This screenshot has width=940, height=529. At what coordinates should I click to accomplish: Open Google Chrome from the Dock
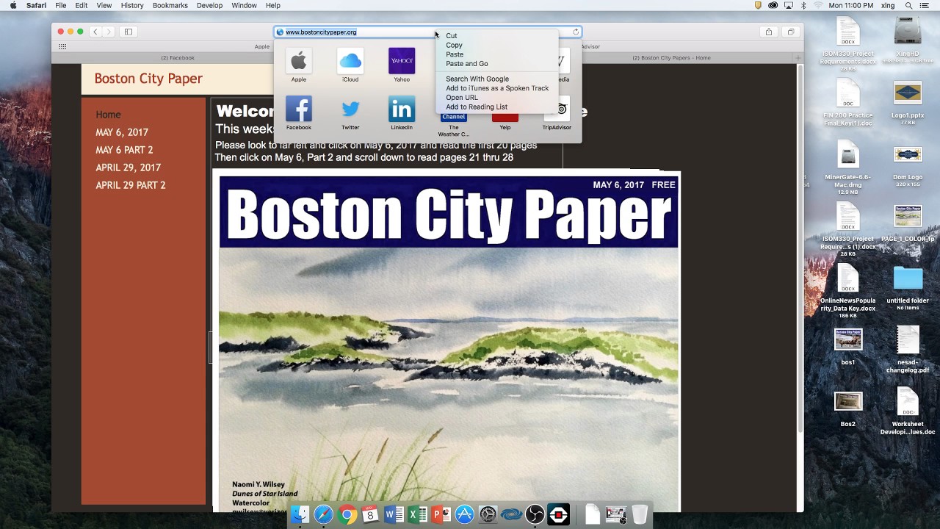(347, 515)
